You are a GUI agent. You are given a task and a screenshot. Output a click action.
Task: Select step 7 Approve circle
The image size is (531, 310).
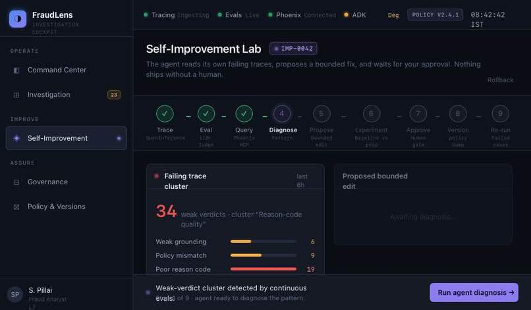(418, 114)
